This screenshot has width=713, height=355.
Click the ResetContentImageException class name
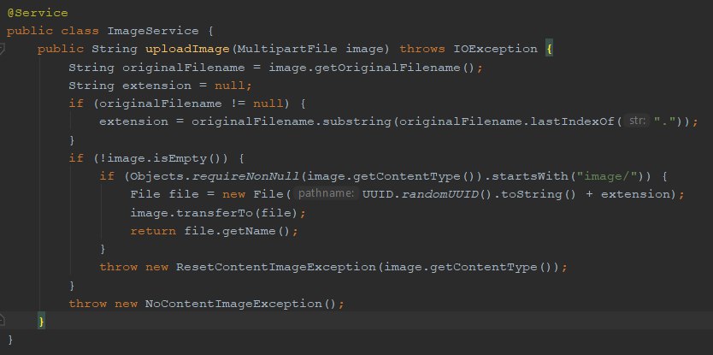[275, 267]
